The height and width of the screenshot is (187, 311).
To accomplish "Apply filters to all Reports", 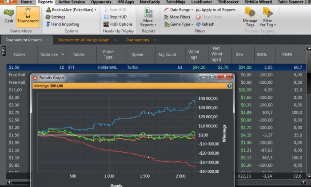I will [x=215, y=10].
